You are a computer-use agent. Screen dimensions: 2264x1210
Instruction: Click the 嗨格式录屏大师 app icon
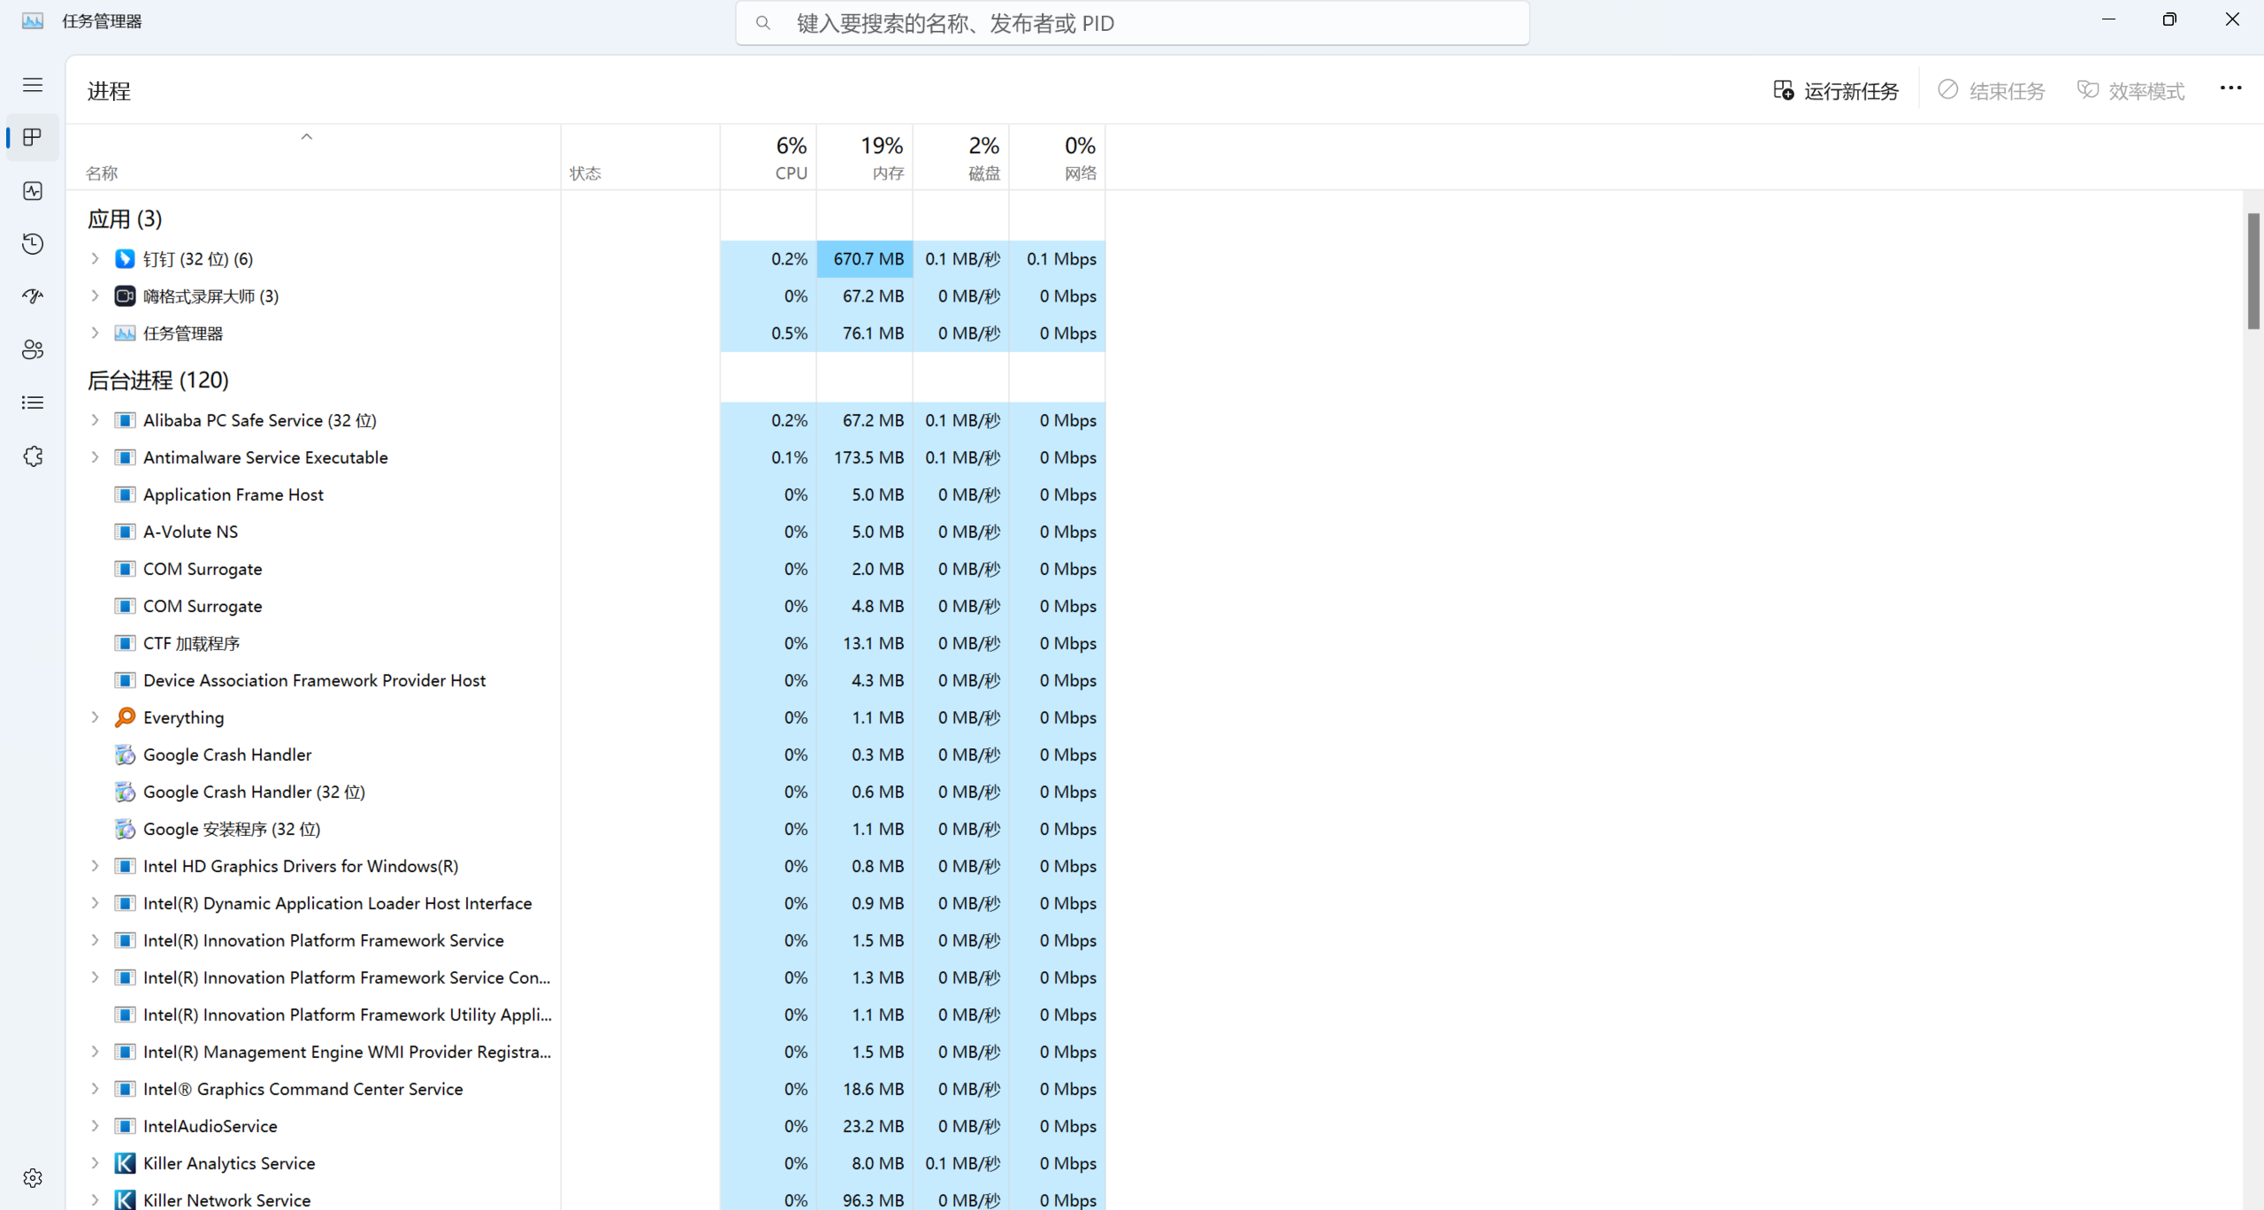point(125,296)
